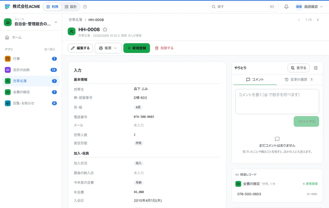Go to the next record arrow

click(318, 20)
